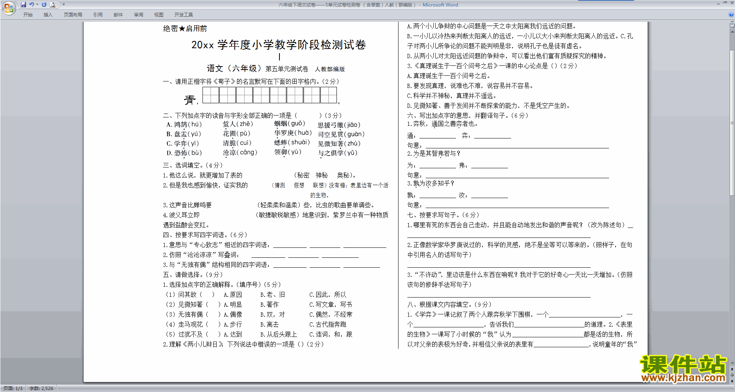This screenshot has height=392, width=735.
Task: Open the 开发工具 ribbon tab
Action: point(184,15)
